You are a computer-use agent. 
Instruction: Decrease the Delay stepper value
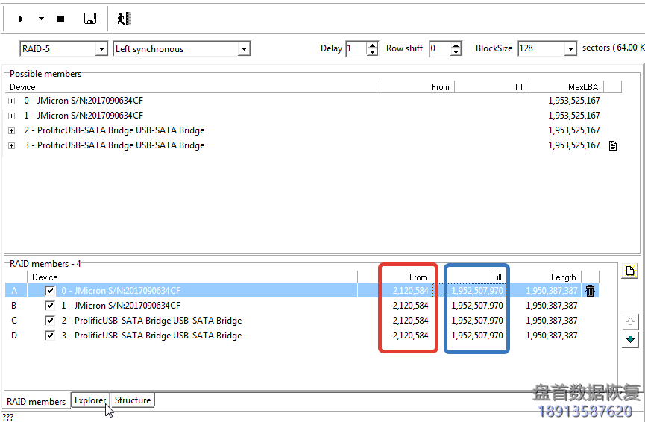(x=372, y=52)
